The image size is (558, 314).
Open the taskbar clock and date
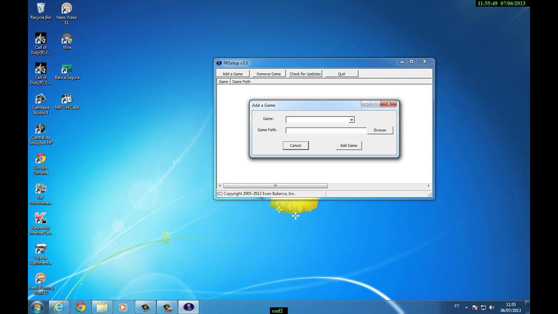tap(511, 307)
